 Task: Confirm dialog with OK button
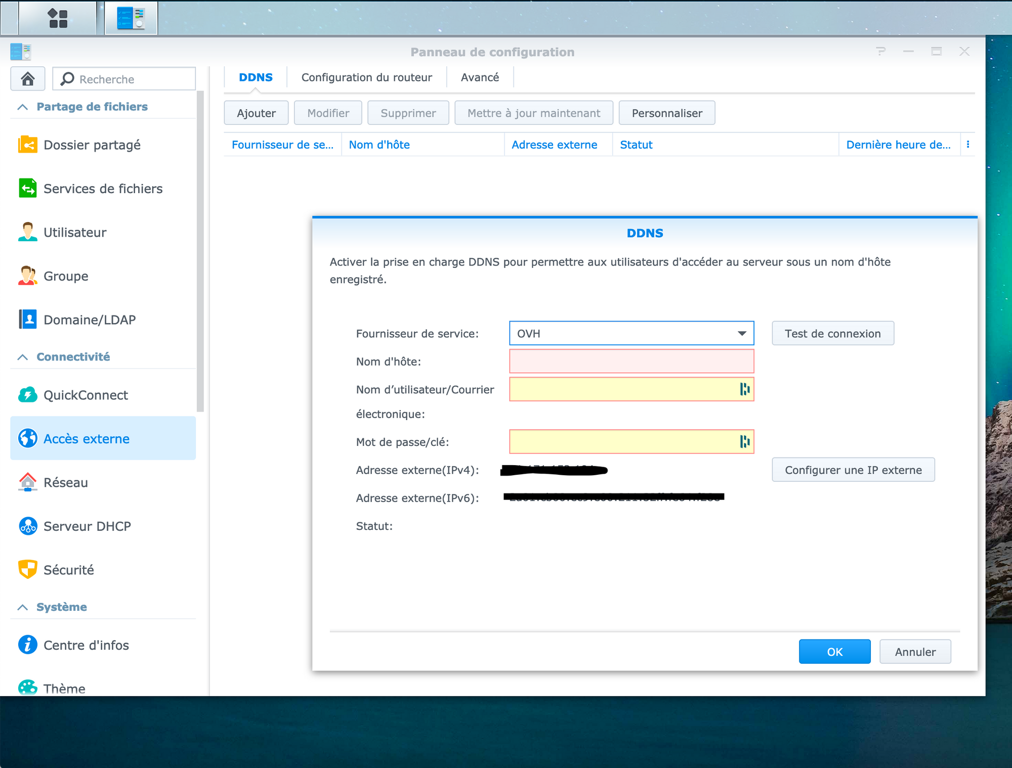tap(835, 652)
